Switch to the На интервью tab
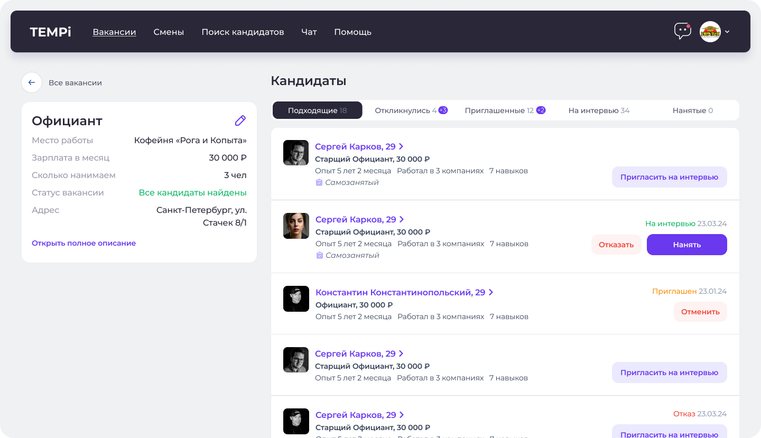Viewport: 761px width, 438px height. (x=599, y=110)
